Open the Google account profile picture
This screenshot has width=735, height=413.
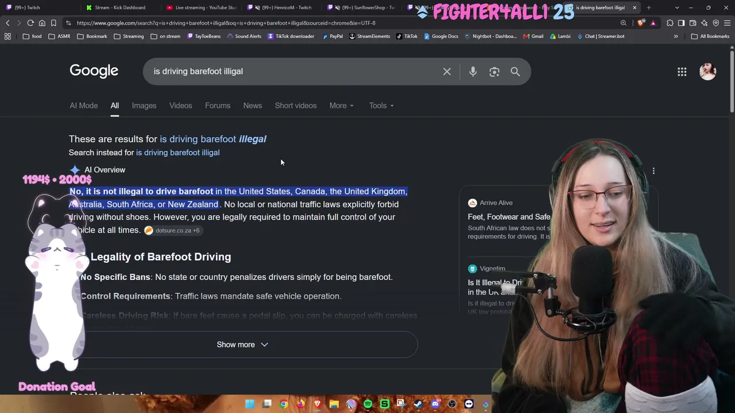(x=708, y=72)
